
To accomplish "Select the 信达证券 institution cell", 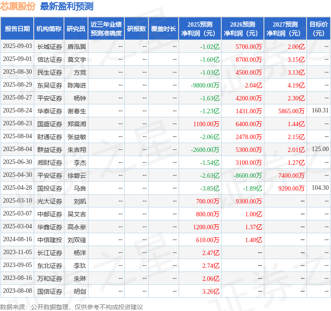I will pyautogui.click(x=50, y=60).
